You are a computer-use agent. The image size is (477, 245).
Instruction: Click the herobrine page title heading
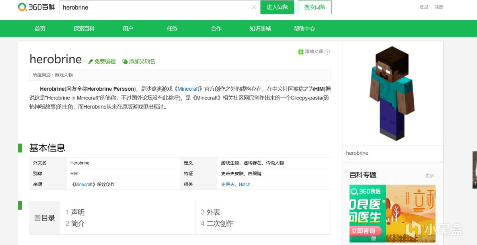coord(56,59)
